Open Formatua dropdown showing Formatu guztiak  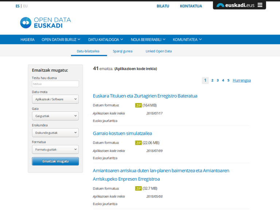coord(55,149)
